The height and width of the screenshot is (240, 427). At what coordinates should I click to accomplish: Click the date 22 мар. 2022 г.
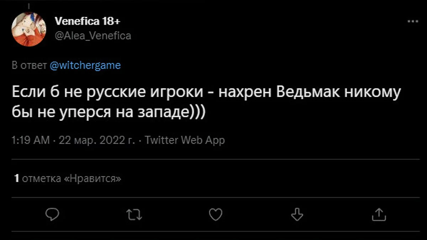point(97,140)
